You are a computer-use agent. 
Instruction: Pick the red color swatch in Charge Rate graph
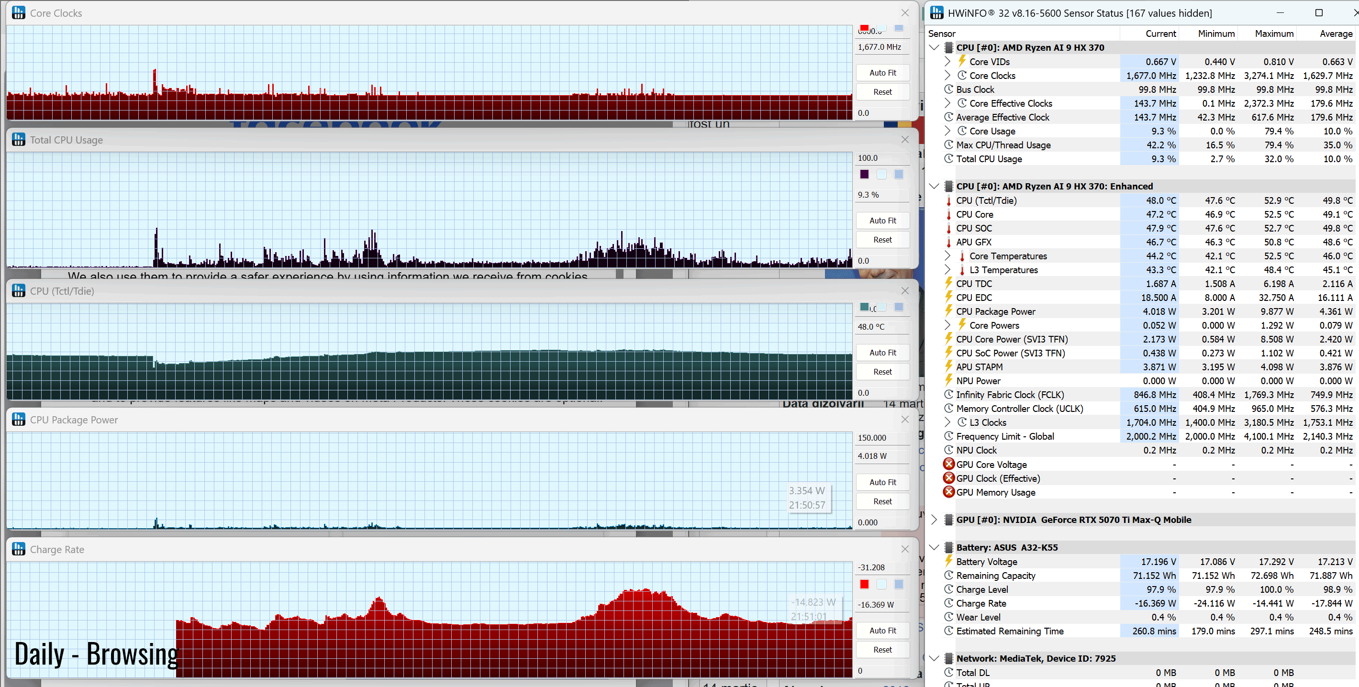click(x=864, y=584)
